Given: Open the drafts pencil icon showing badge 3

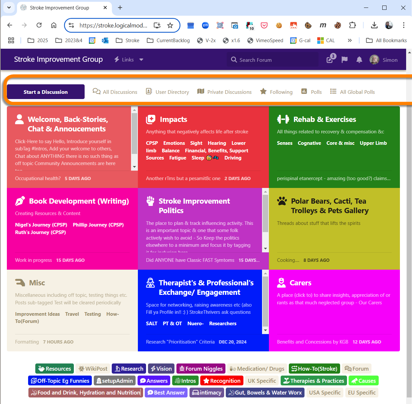Looking at the screenshot, I should click(x=330, y=59).
